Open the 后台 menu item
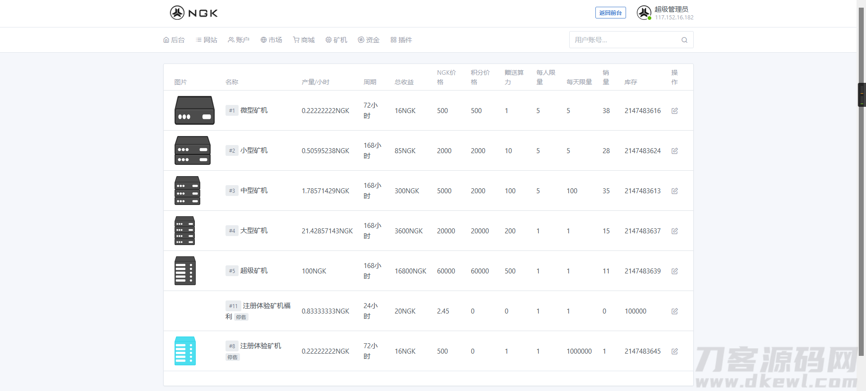This screenshot has height=391, width=866. (174, 40)
